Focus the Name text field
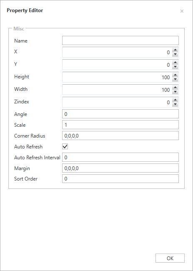The width and height of the screenshot is (193, 271). click(120, 40)
